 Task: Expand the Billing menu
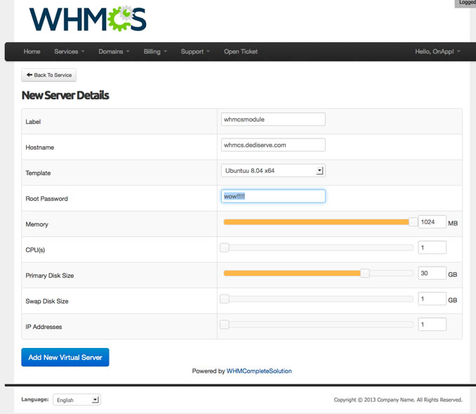click(155, 51)
